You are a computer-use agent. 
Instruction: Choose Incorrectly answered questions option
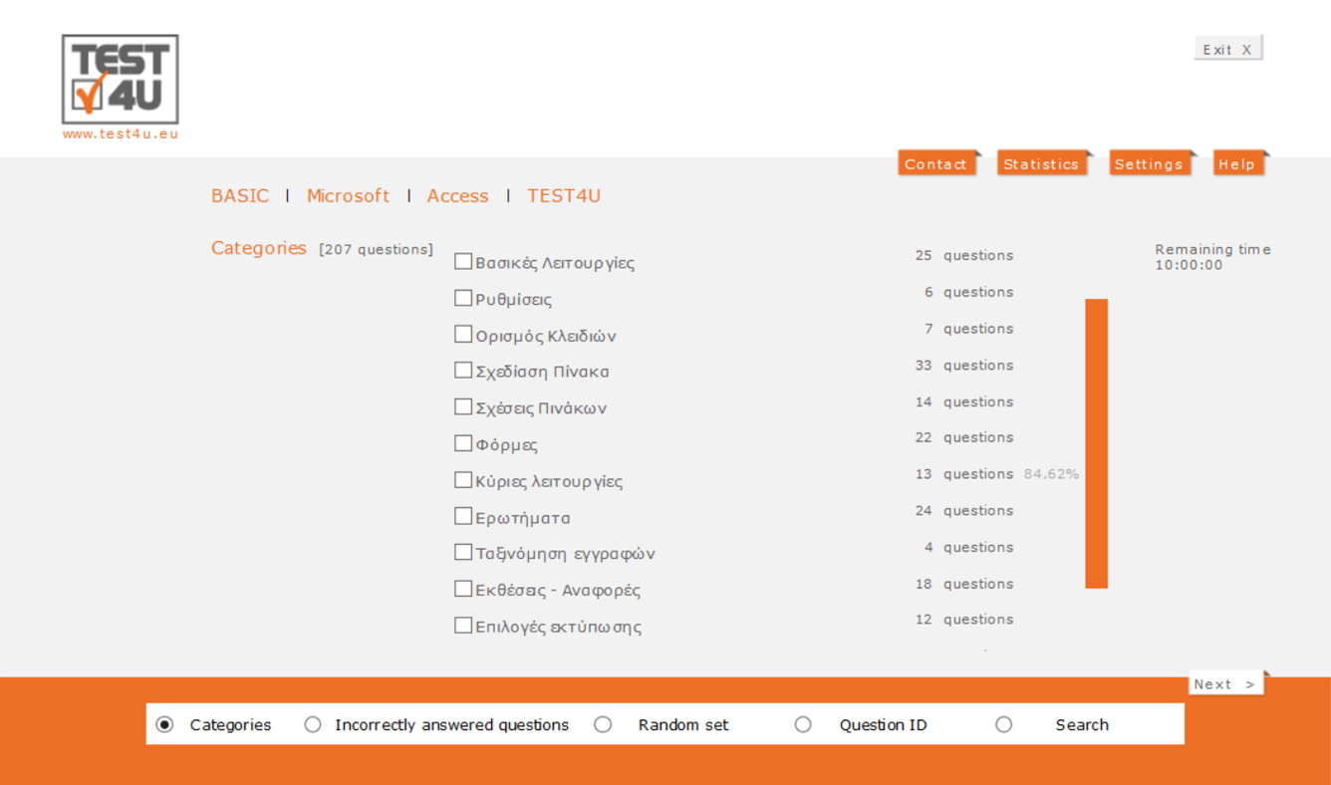click(x=313, y=724)
